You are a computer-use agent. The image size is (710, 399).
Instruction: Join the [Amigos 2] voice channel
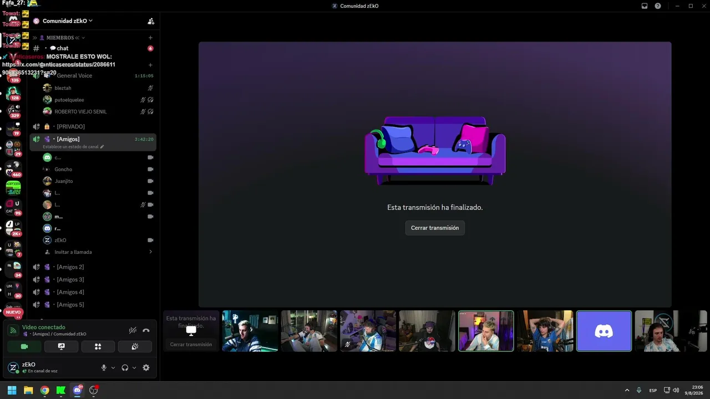[x=93, y=267]
